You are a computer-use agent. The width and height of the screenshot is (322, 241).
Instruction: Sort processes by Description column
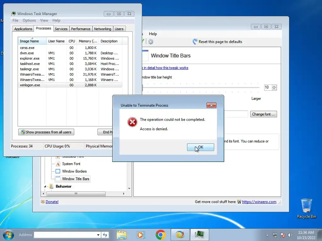pyautogui.click(x=110, y=41)
